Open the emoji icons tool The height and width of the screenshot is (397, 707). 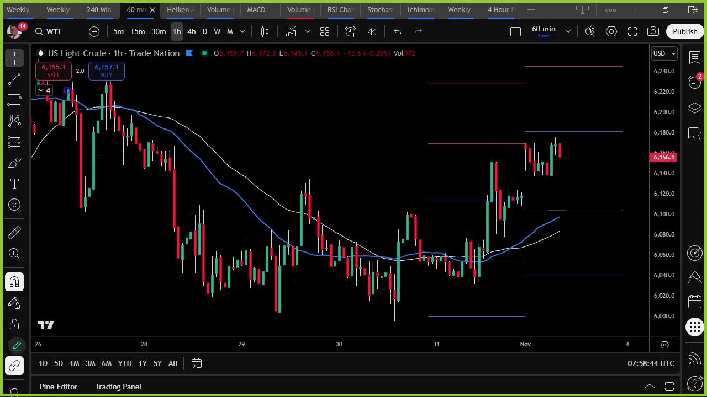coord(14,205)
